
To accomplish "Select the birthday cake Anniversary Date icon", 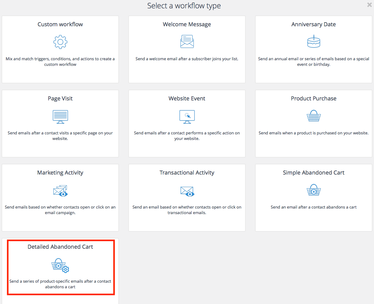I will (x=313, y=41).
